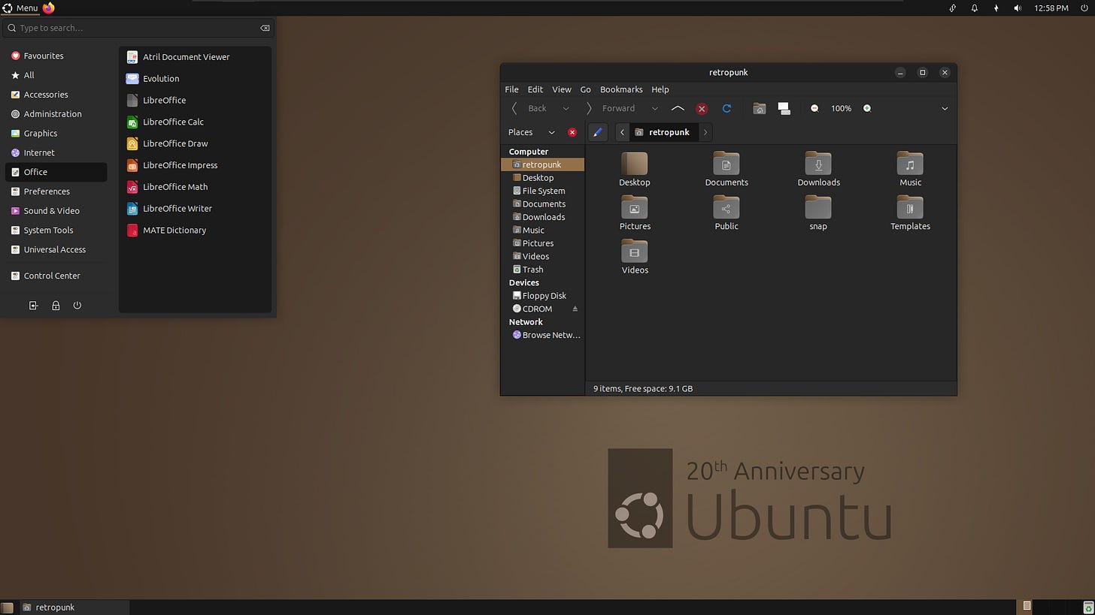Select the Accessories category in menu

coord(56,95)
